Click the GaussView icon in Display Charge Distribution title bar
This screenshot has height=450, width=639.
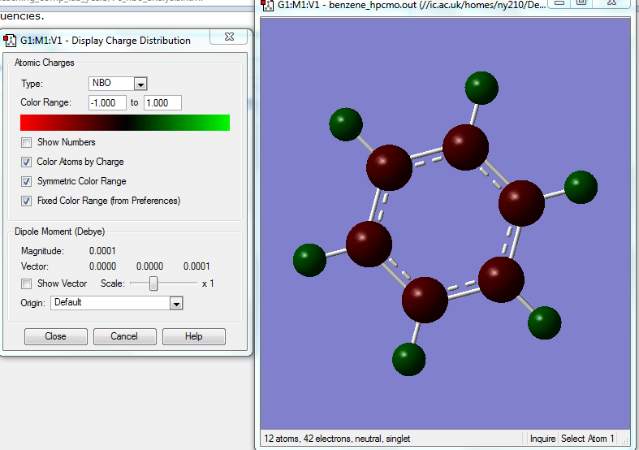click(x=11, y=41)
